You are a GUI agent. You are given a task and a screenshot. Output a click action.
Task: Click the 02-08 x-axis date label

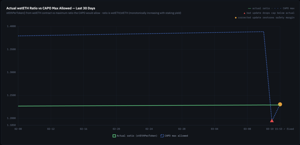click(x=18, y=129)
